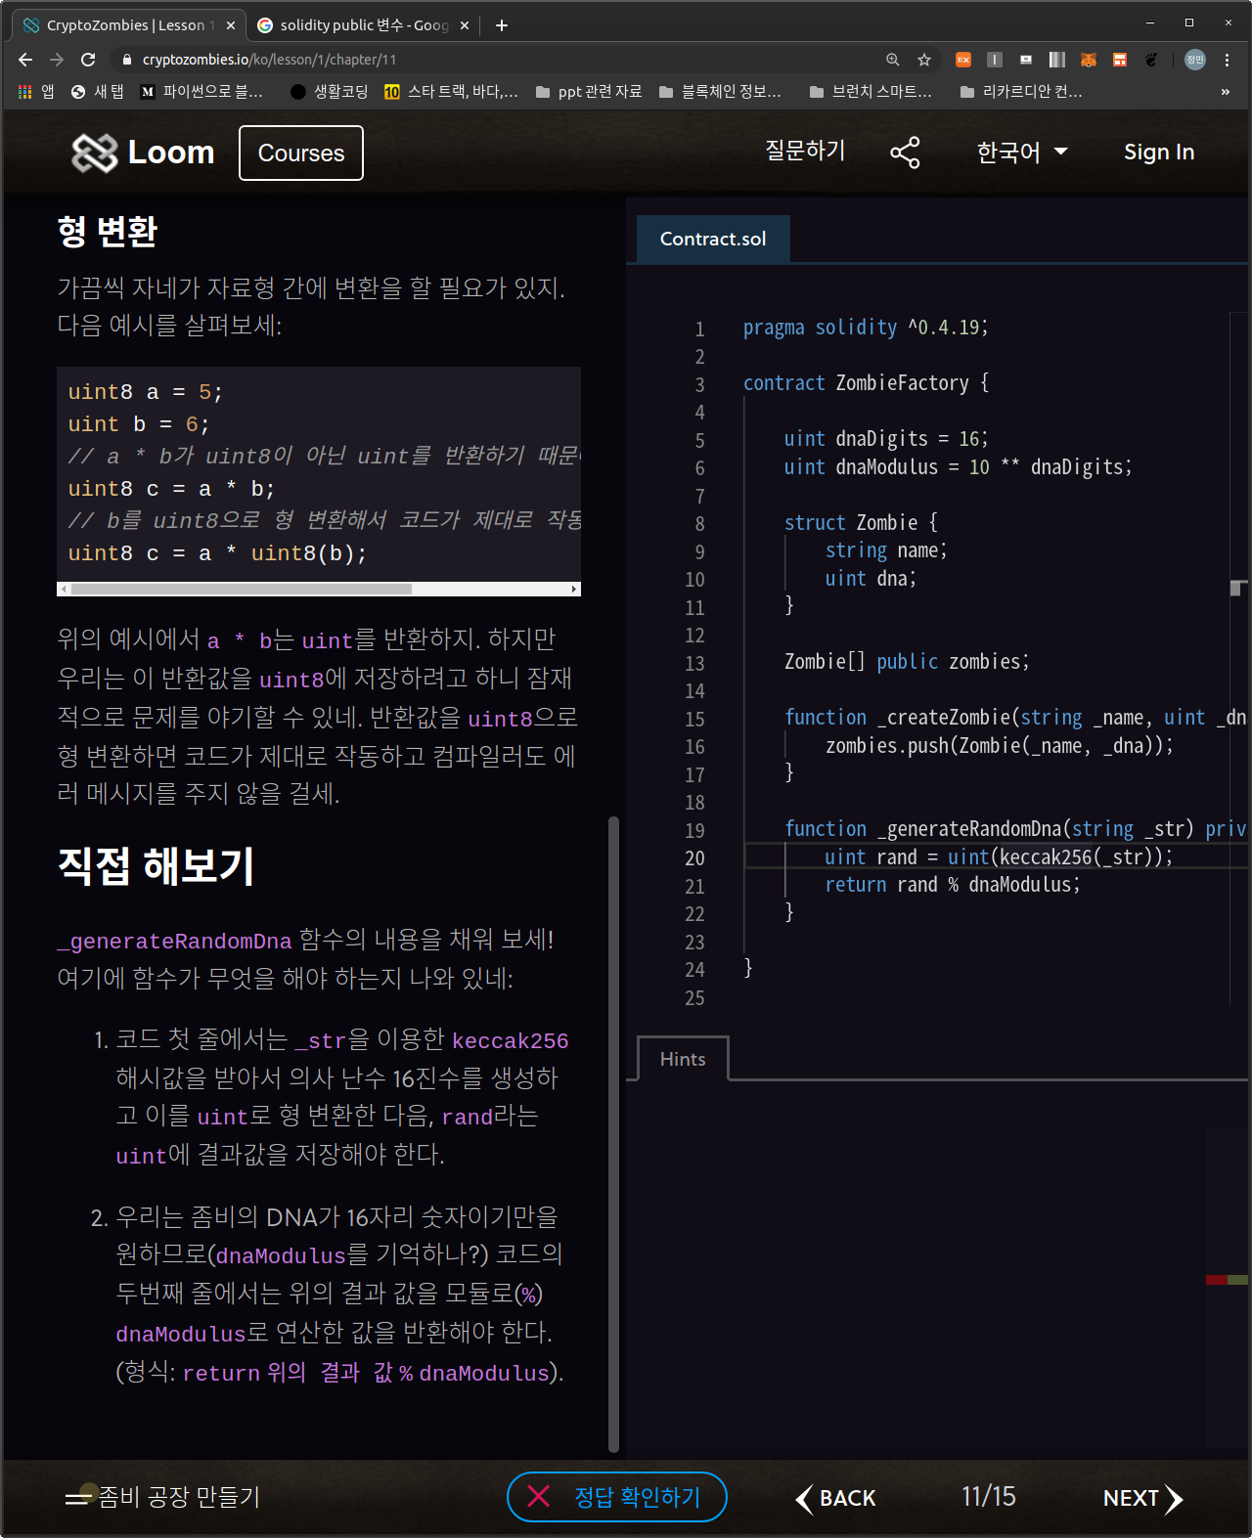The width and height of the screenshot is (1252, 1538).
Task: Expand the 한국어 language dropdown
Action: 1022,153
